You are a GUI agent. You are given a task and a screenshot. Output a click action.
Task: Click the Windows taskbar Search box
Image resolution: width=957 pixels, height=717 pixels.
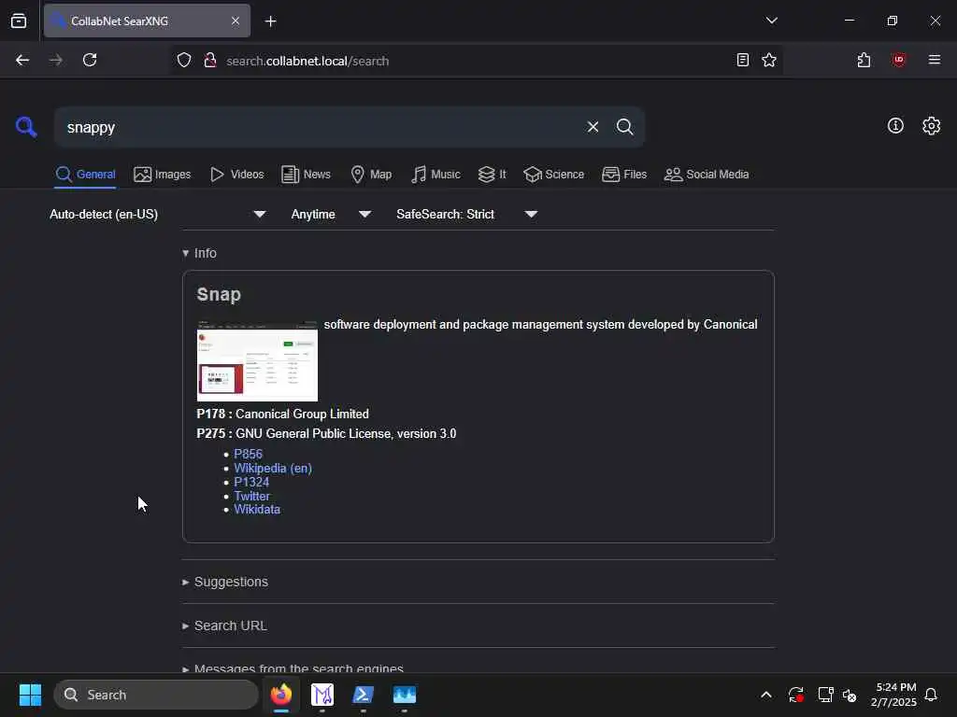[156, 695]
